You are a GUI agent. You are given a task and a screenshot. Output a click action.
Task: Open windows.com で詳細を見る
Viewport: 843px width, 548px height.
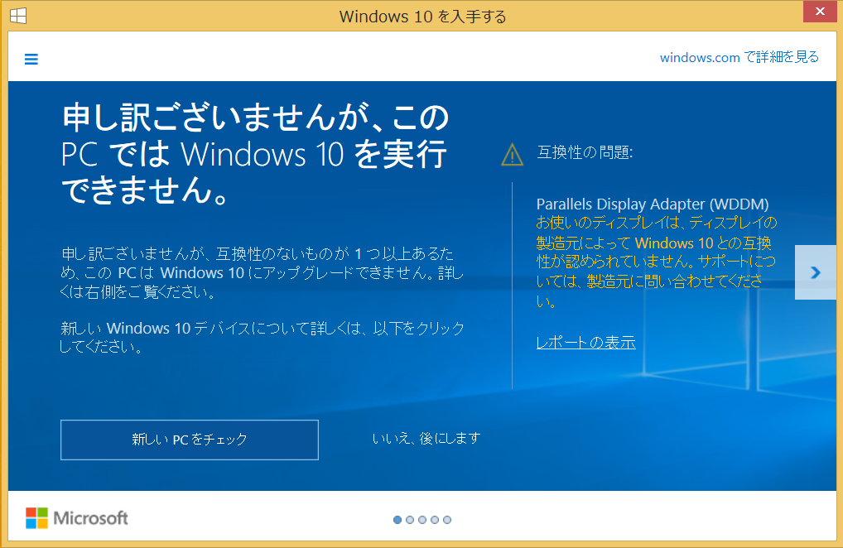[739, 57]
